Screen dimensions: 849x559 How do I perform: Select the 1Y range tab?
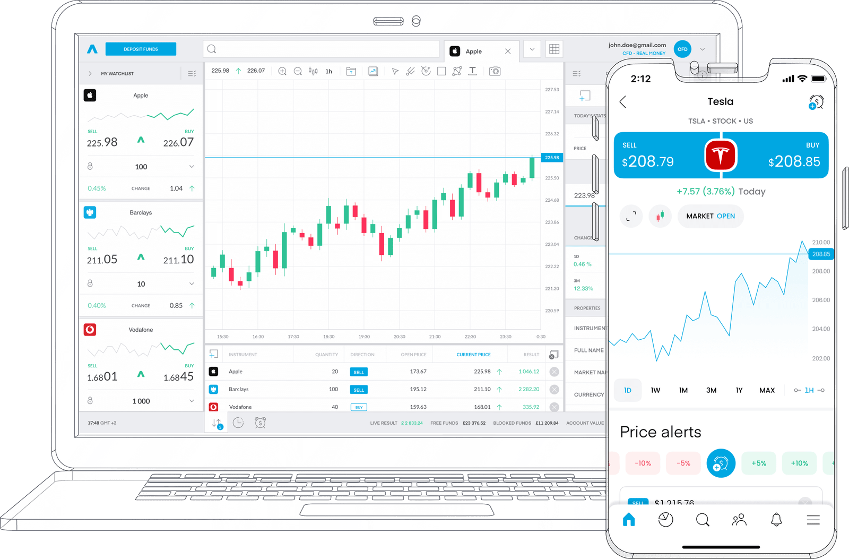[739, 390]
